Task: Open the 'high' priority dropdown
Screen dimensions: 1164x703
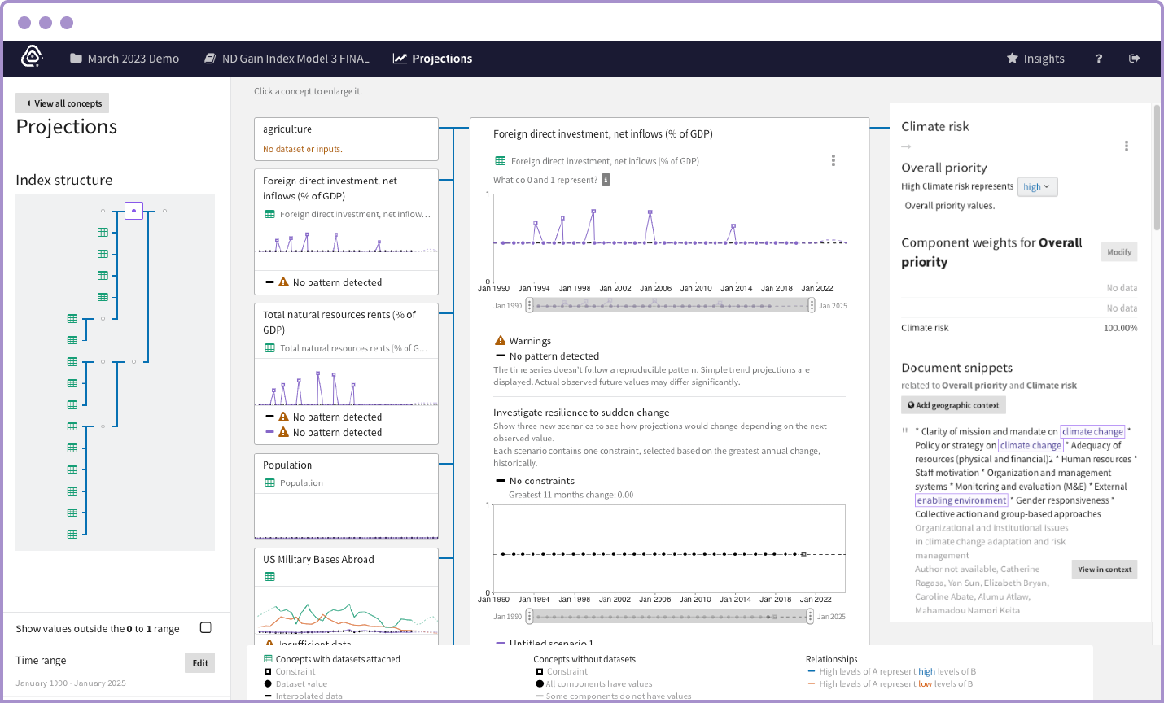Action: [1036, 187]
